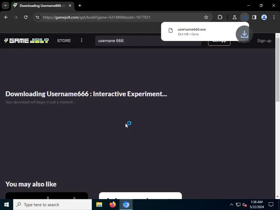Restore down the Chrome window
The height and width of the screenshot is (210, 280).
(261, 5)
